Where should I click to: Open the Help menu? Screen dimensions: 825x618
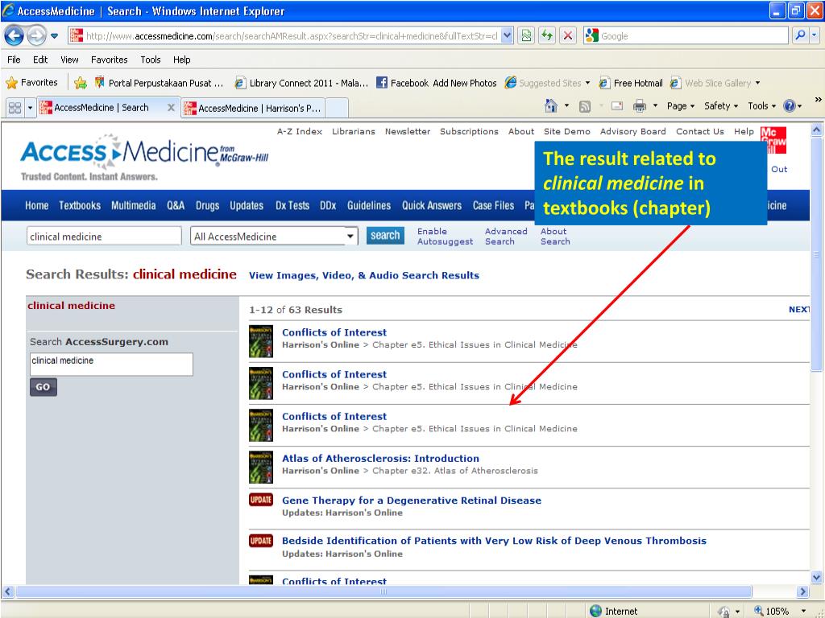click(x=181, y=60)
